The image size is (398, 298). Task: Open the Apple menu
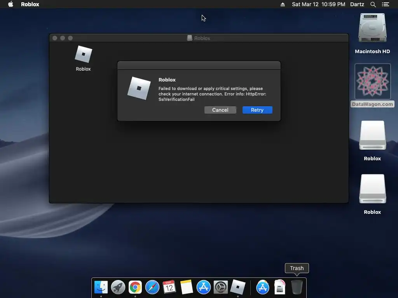point(10,4)
